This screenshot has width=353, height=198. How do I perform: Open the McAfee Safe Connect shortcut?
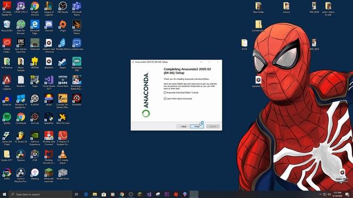click(x=49, y=138)
